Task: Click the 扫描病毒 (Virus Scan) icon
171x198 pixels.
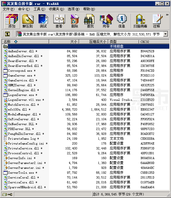Action: point(140,21)
